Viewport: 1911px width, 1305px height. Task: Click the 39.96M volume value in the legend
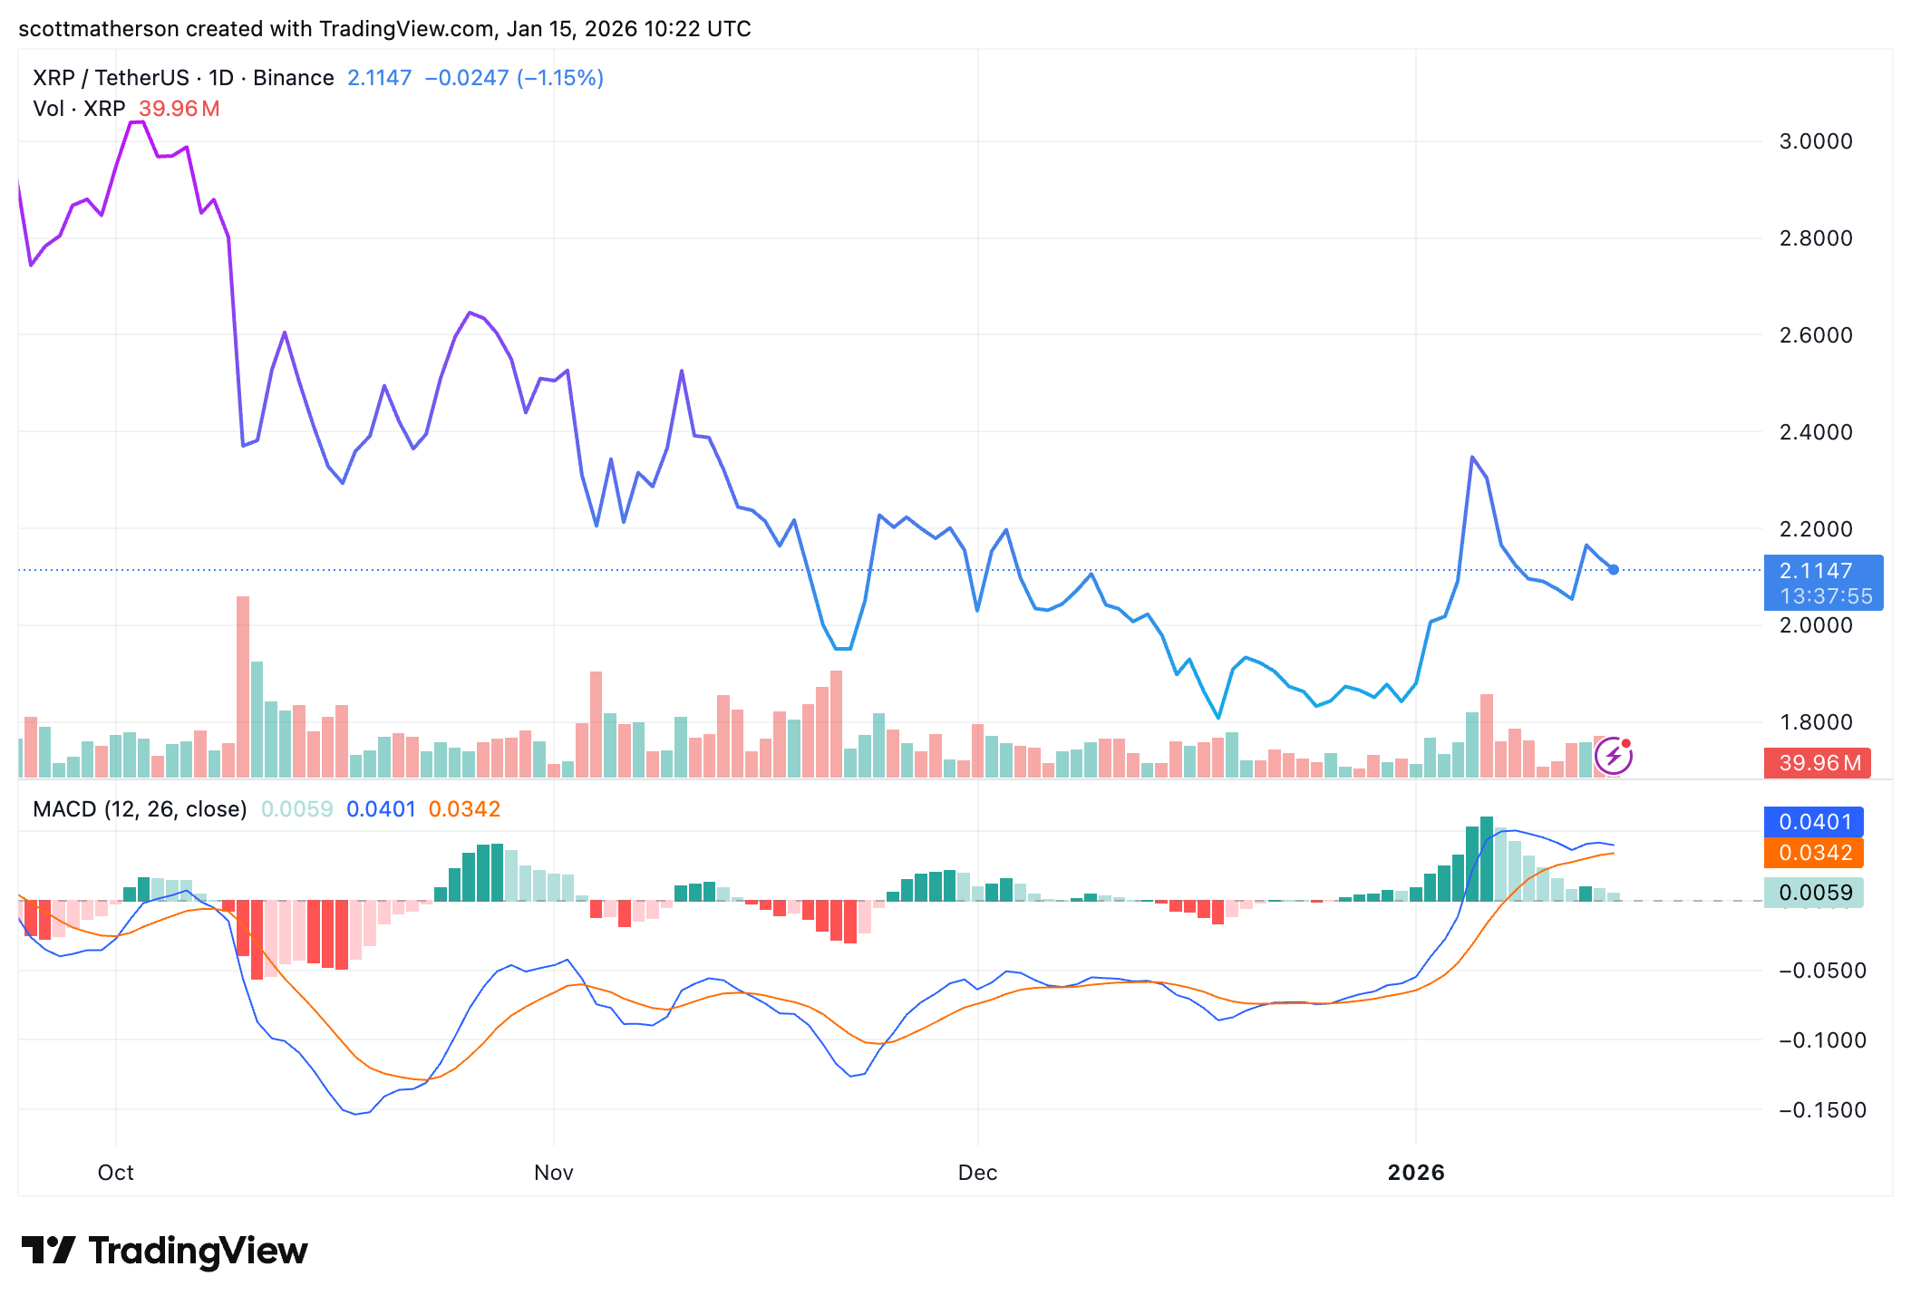tap(178, 109)
